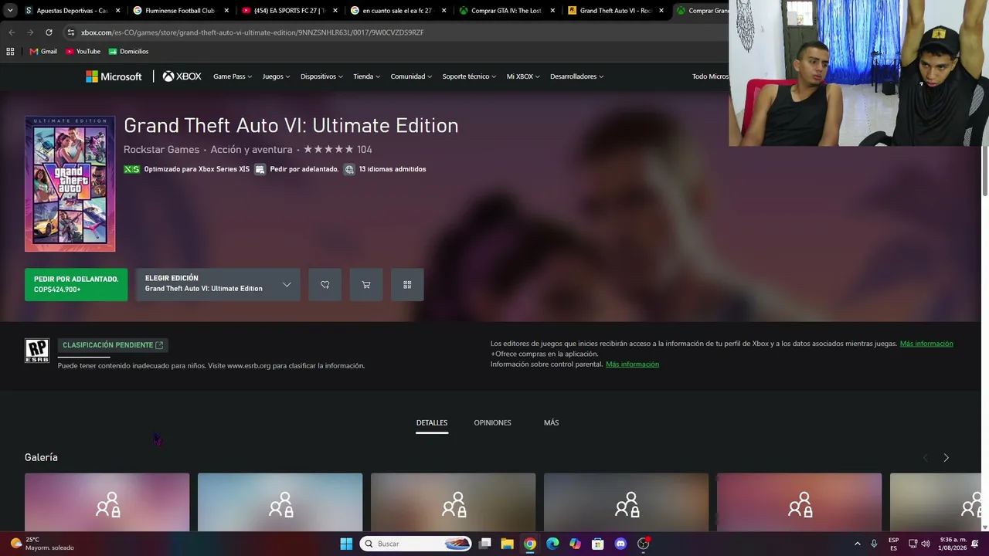Viewport: 989px width, 556px height.
Task: Open the Rockstar Games publisher link
Action: coord(161,150)
